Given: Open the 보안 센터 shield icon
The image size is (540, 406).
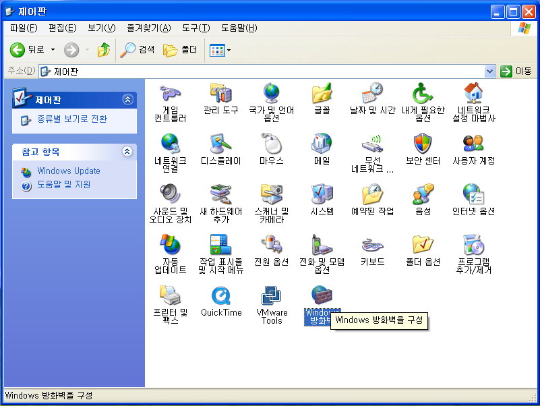Looking at the screenshot, I should 423,144.
